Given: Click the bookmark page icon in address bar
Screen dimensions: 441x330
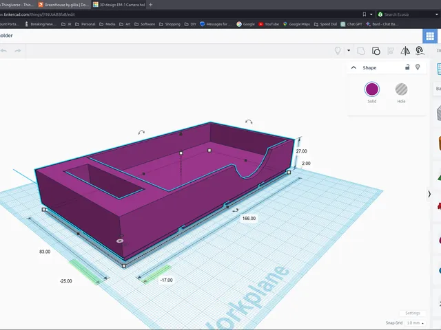Looking at the screenshot, I should pyautogui.click(x=365, y=14).
